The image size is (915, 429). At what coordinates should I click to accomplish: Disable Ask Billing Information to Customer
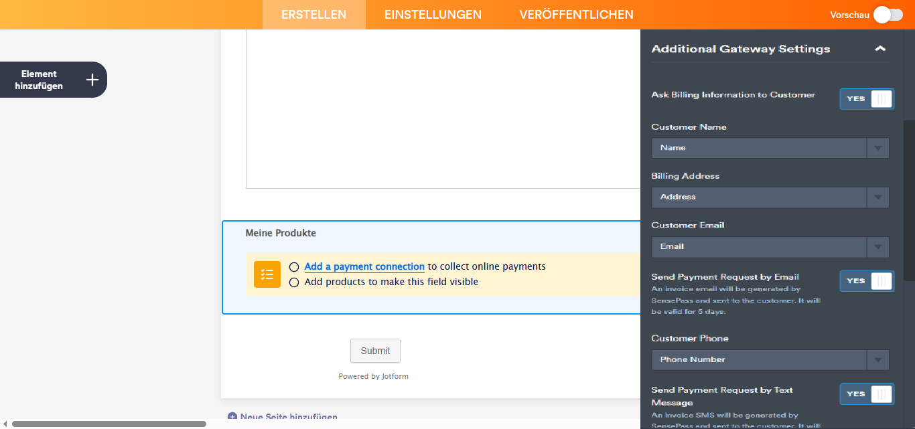click(867, 98)
